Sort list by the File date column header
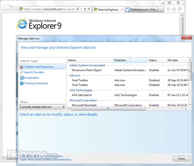Screen dimensions: 194x166 pyautogui.click(x=177, y=60)
